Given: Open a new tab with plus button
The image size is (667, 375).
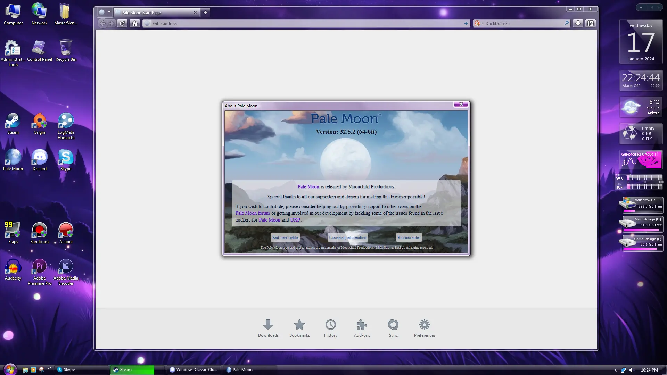Looking at the screenshot, I should click(205, 12).
